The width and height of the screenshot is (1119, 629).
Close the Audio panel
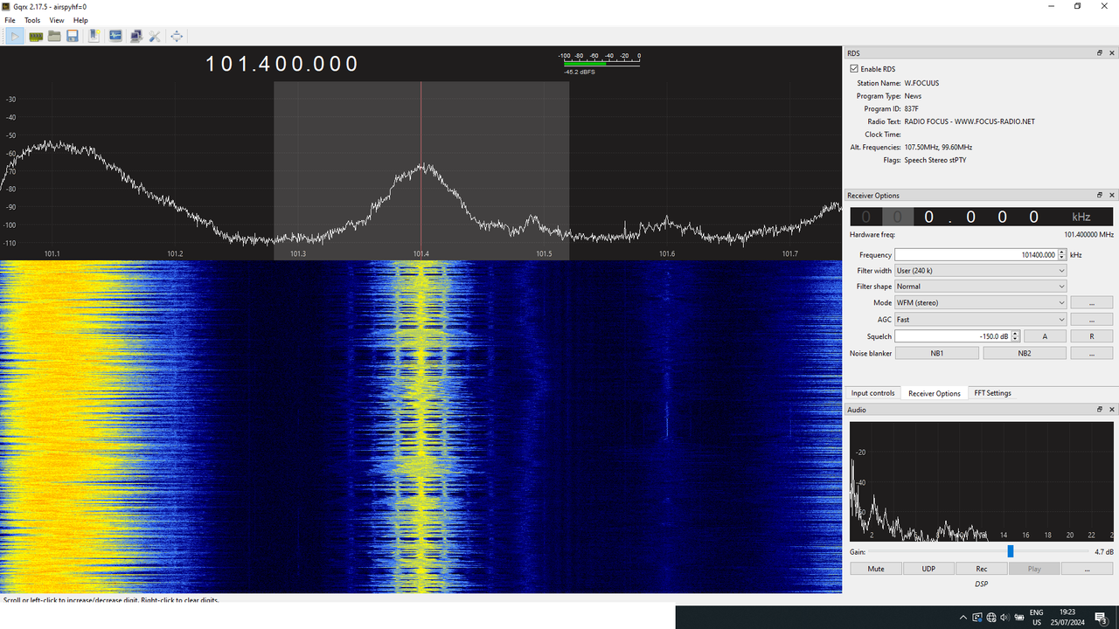[x=1112, y=410]
